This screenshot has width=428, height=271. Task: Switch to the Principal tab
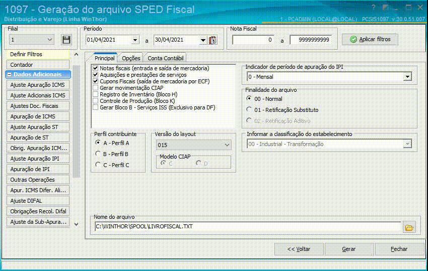(x=104, y=58)
